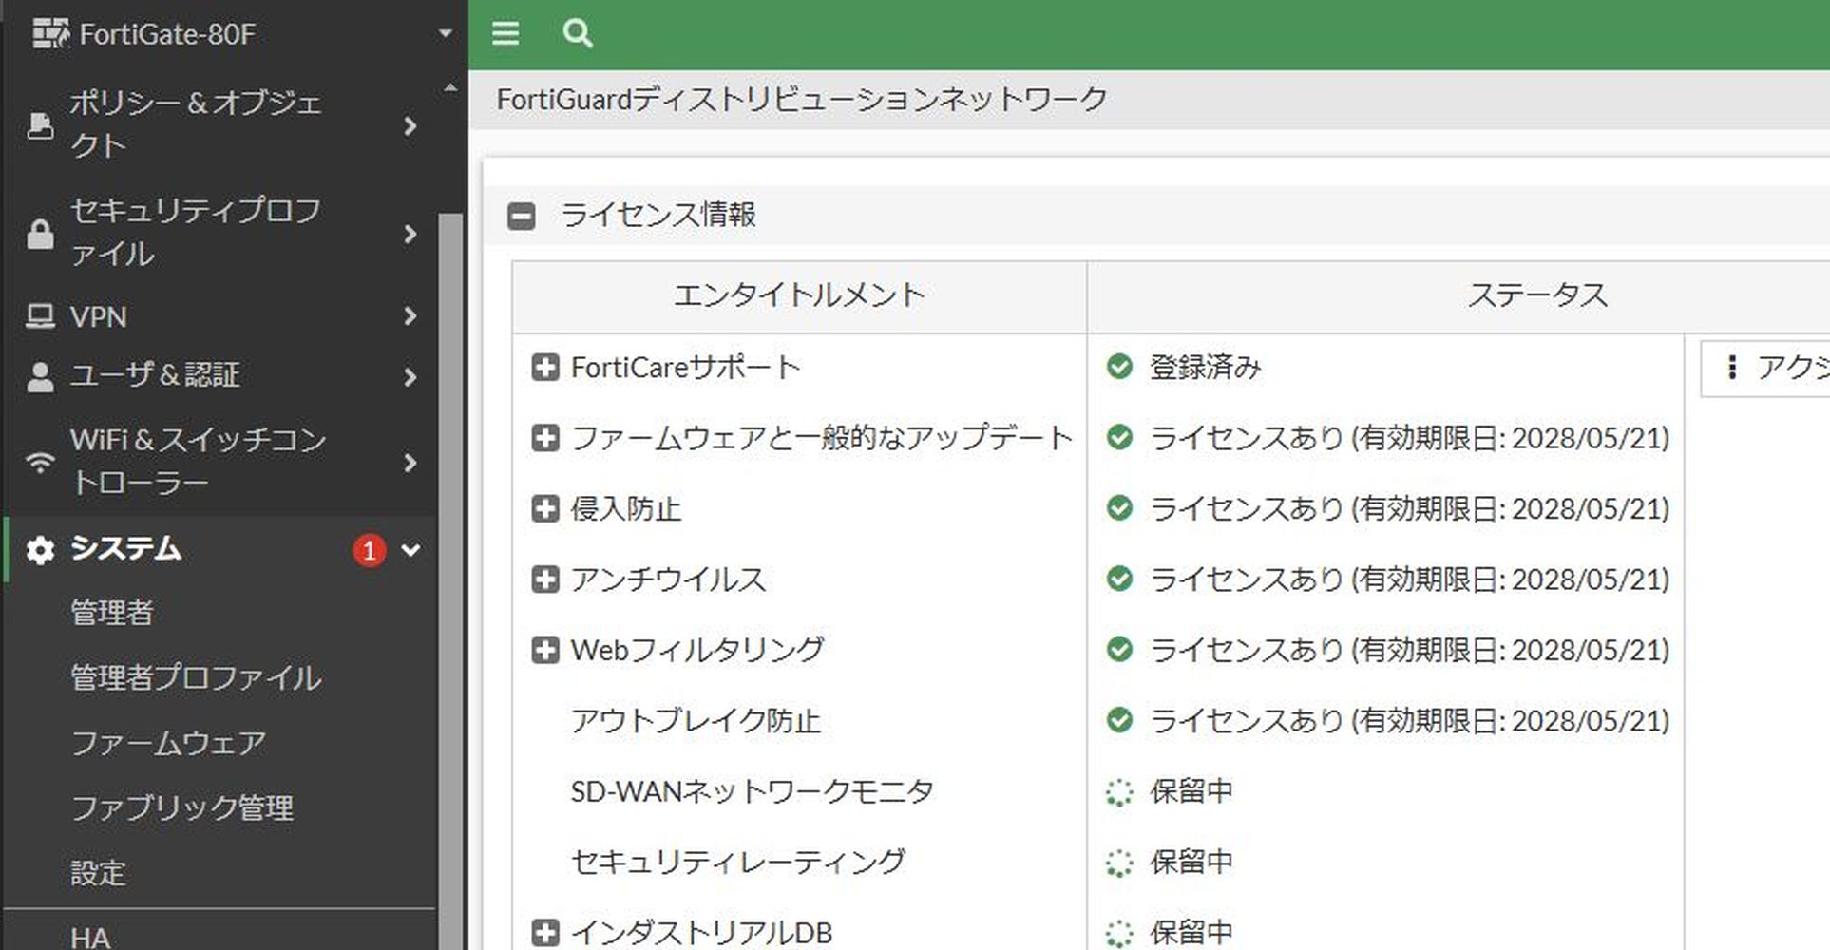The width and height of the screenshot is (1830, 950).
Task: Click the Policy & Objects document icon
Action: coord(40,125)
